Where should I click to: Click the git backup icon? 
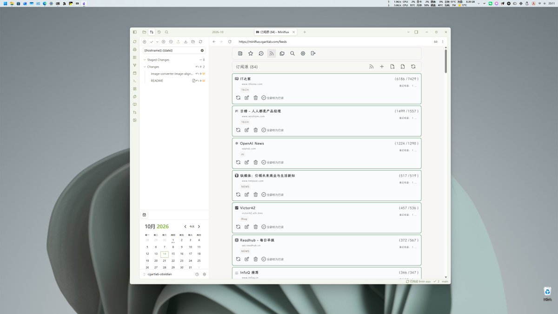pyautogui.click(x=145, y=42)
